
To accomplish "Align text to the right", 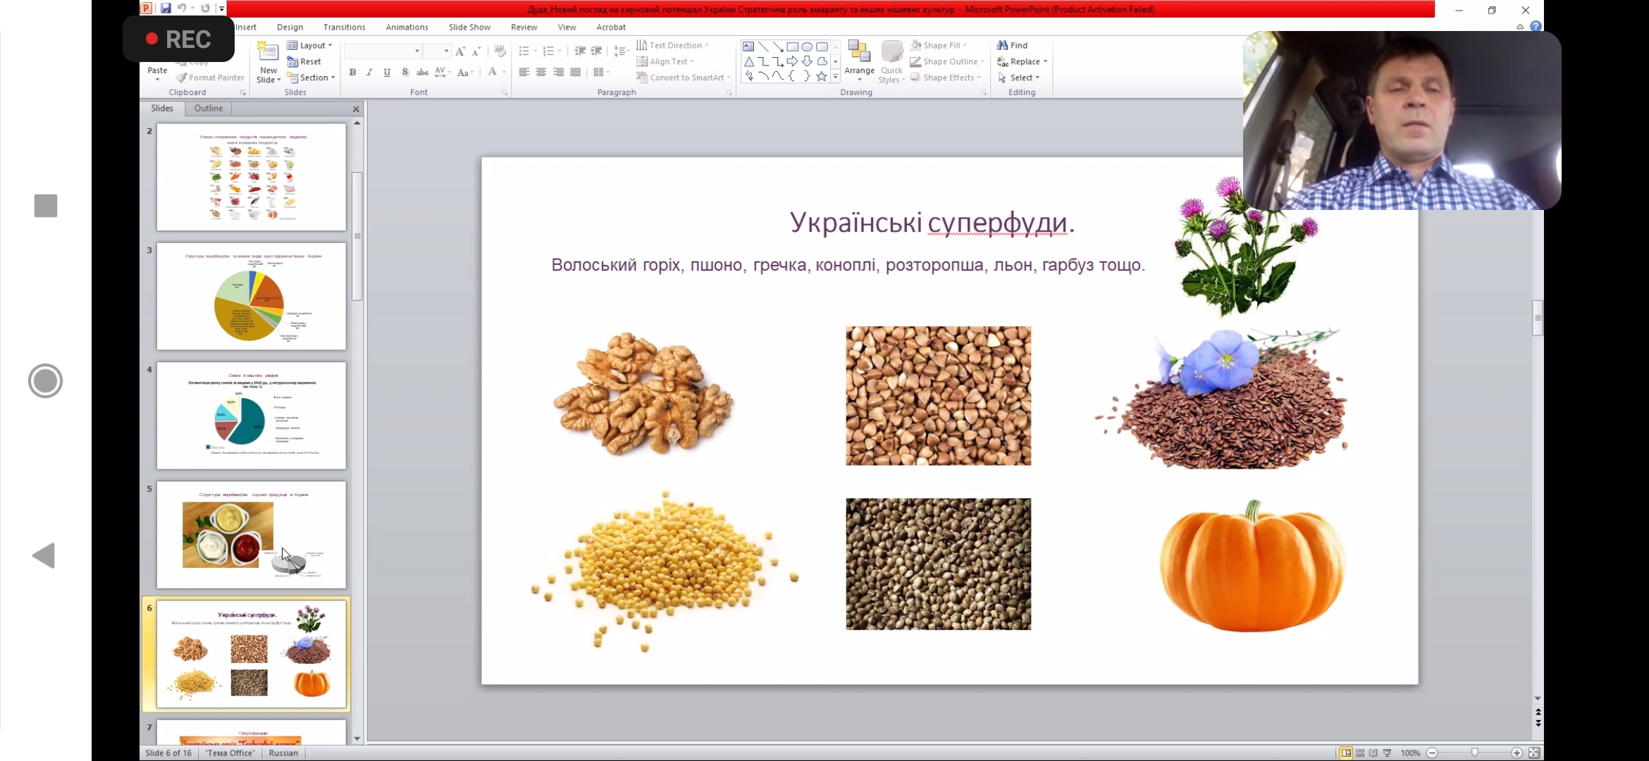I will tap(558, 73).
